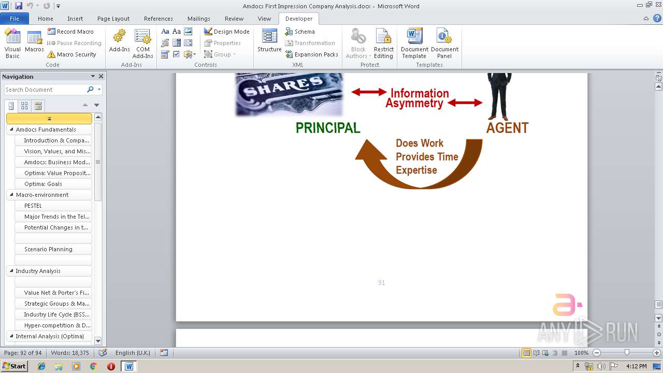Insert Plain Text content control
Viewport: 663px width, 373px height.
(177, 32)
